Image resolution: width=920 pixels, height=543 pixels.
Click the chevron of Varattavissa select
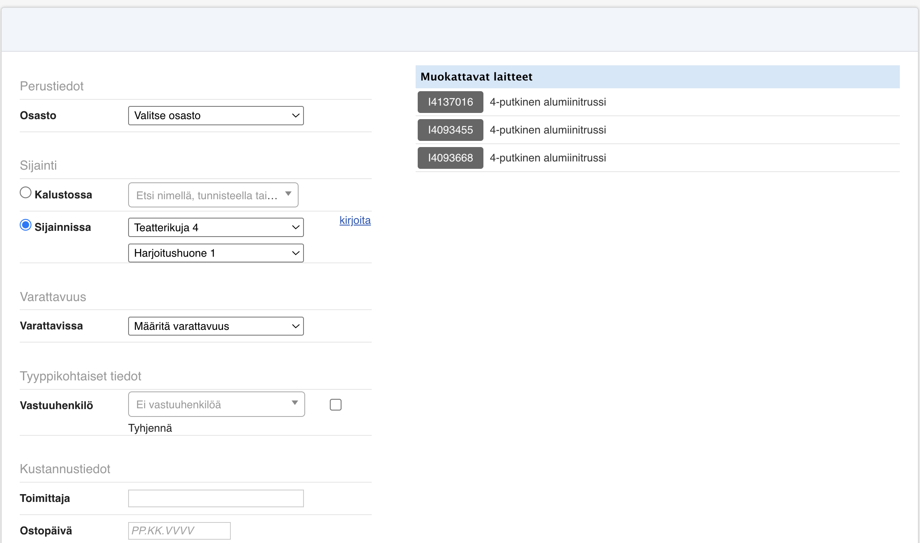tap(295, 326)
